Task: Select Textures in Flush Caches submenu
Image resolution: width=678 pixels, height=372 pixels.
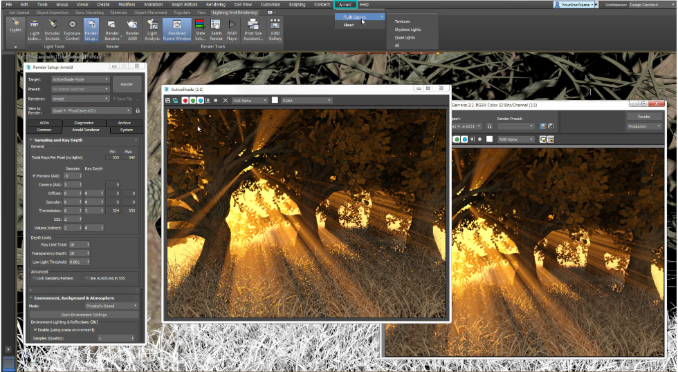Action: [403, 21]
